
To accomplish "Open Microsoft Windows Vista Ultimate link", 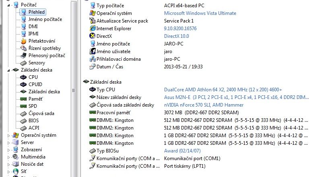I will [200, 13].
